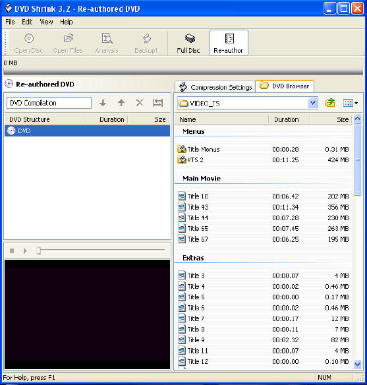Click the delete X icon

click(140, 103)
